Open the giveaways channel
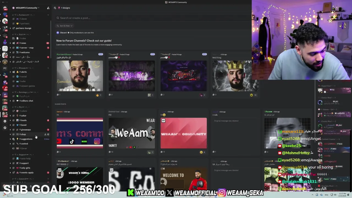 (30, 130)
